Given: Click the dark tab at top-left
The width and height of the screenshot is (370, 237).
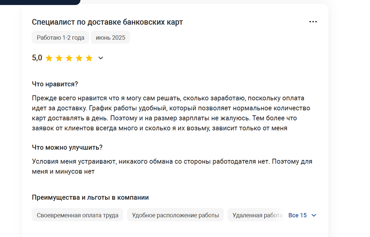Looking at the screenshot, I should [40, 2].
